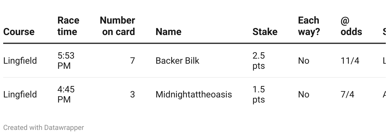This screenshot has width=389, height=135.
Task: Select the Midnightattheoasis name cell
Action: point(194,95)
